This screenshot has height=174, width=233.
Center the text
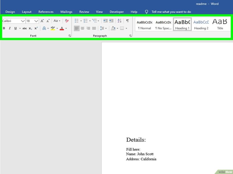pos(82,28)
